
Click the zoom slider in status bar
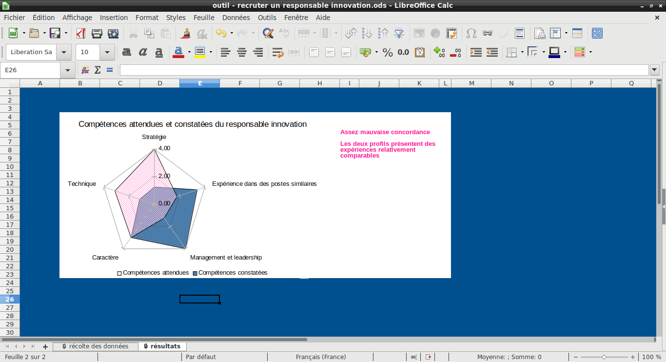(604, 357)
